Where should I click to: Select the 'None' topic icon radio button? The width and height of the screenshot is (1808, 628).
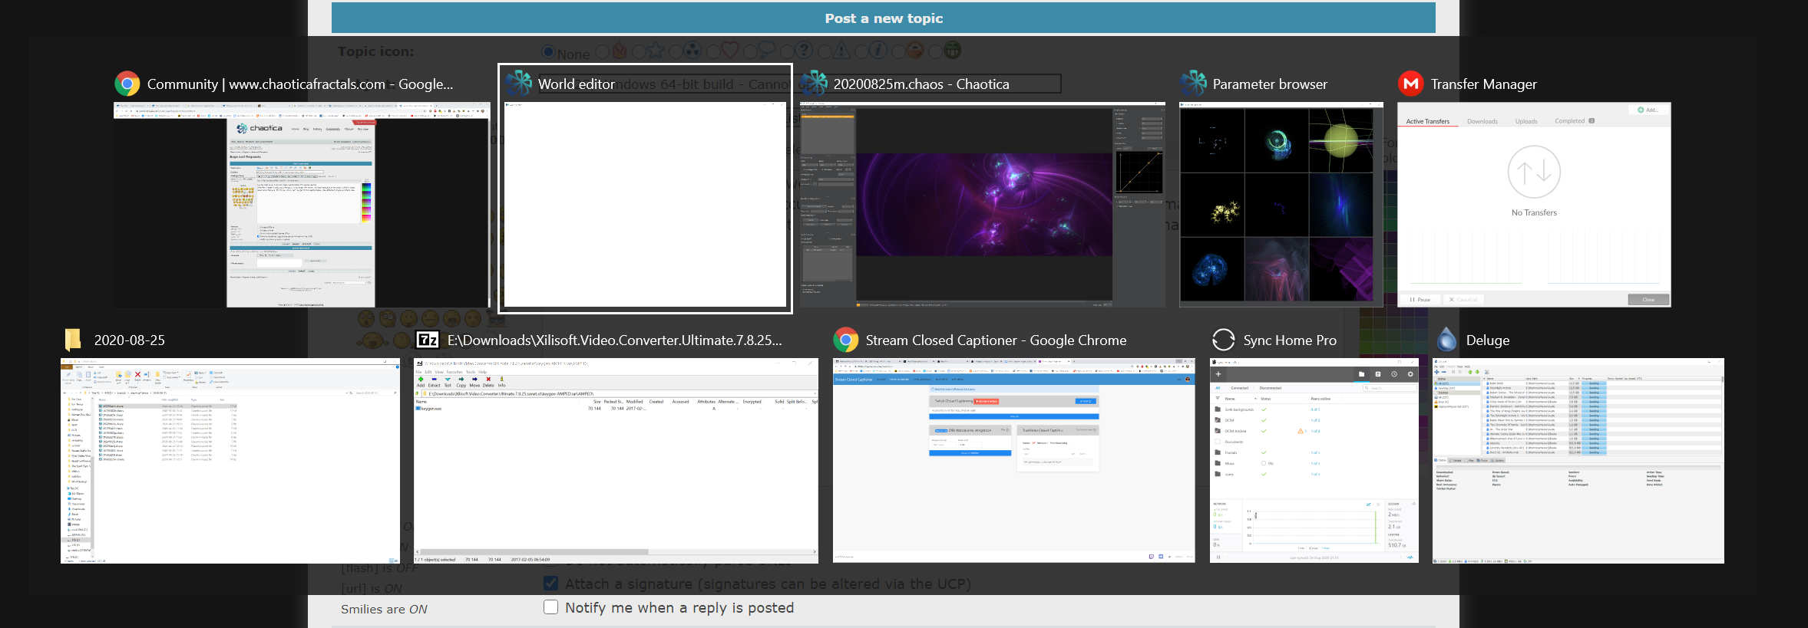coord(548,51)
